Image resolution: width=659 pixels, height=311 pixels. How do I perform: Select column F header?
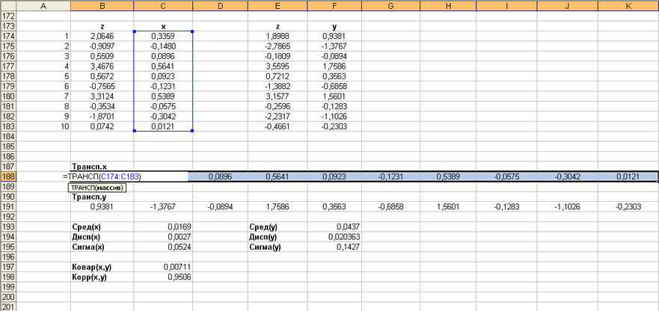[334, 6]
